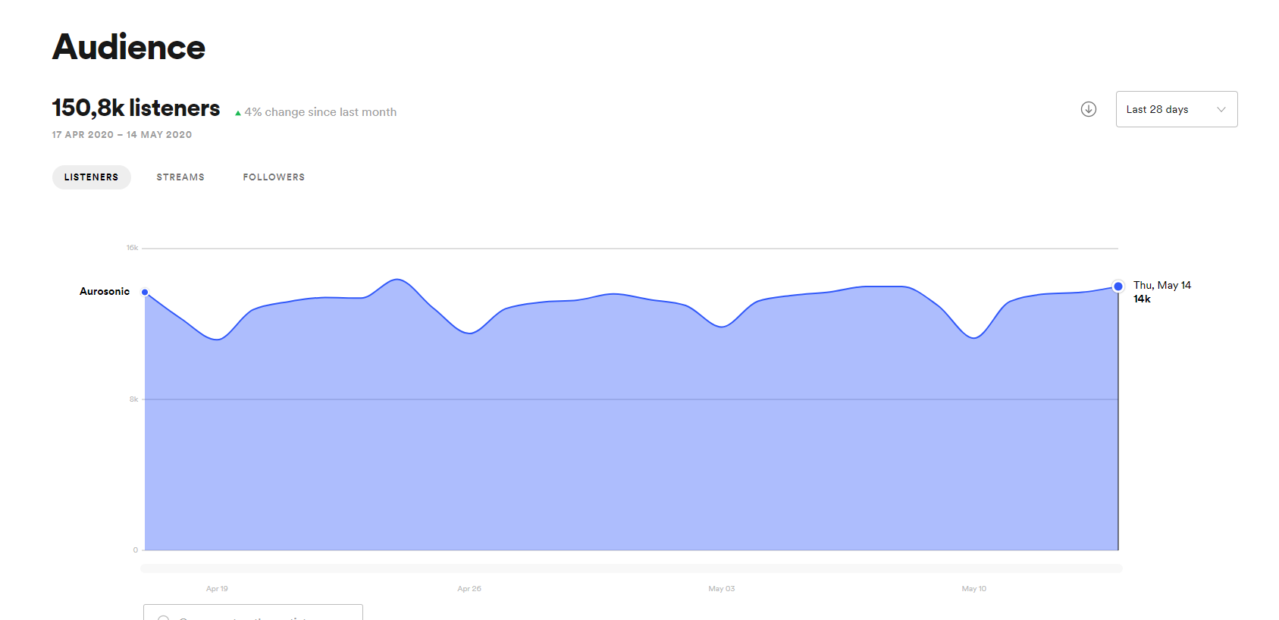Viewport: 1279px width, 620px height.
Task: Switch to the Streams tab
Action: tap(180, 177)
